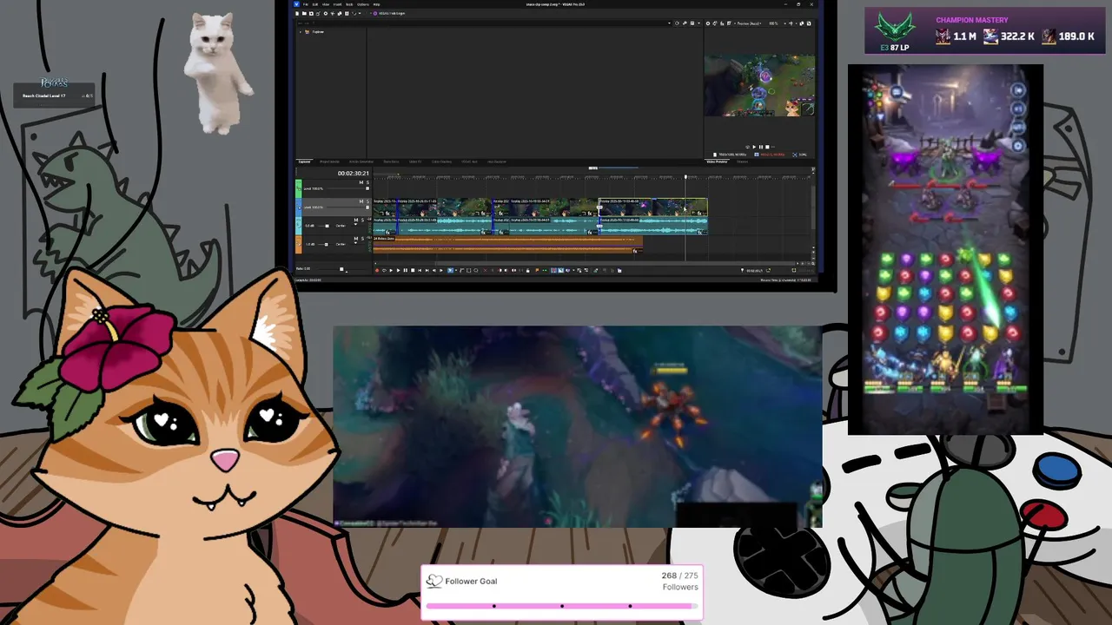Screen dimensions: 1112x625
Task: Select the Normal Edit tool in timeline toolbar
Action: click(450, 270)
